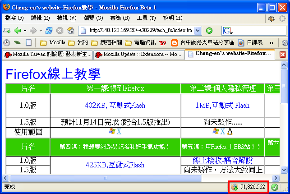Click the page icon in address bar

point(83,31)
